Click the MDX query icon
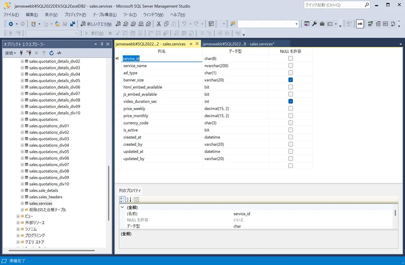This screenshot has width=405, height=265. click(125, 24)
